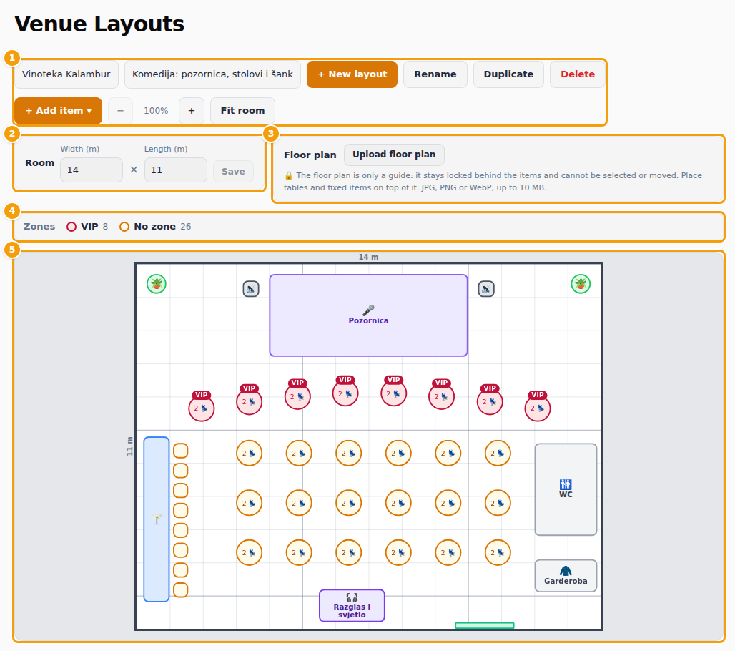The height and width of the screenshot is (651, 735).
Task: Toggle the VIP zone filter
Action: click(x=87, y=227)
